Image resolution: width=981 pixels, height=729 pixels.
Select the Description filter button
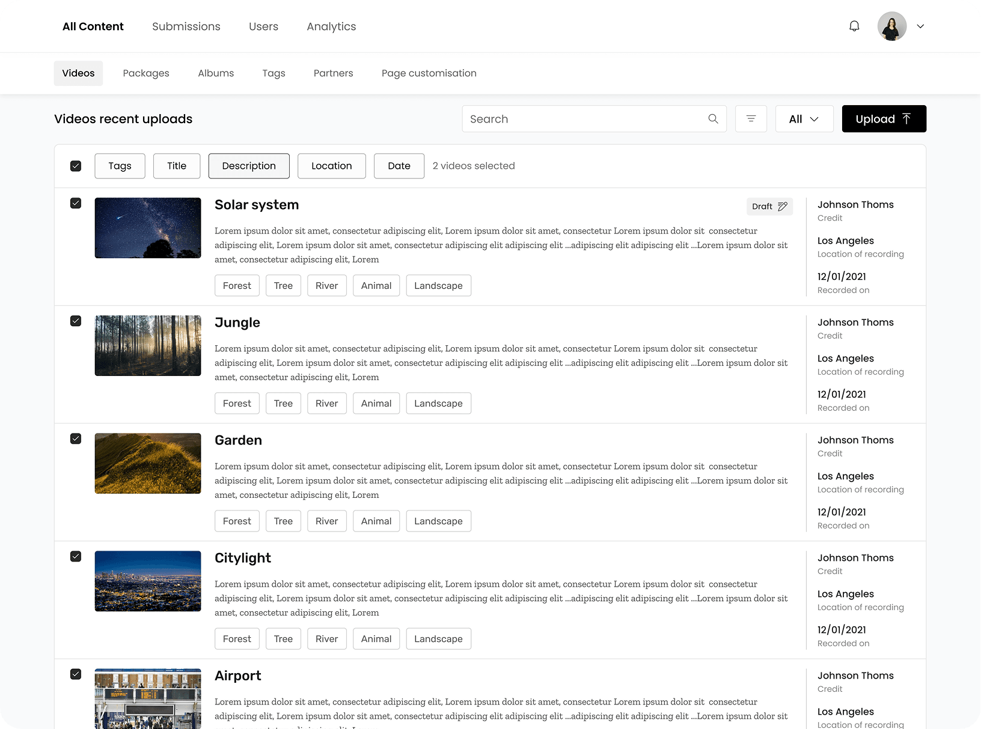[x=249, y=166]
